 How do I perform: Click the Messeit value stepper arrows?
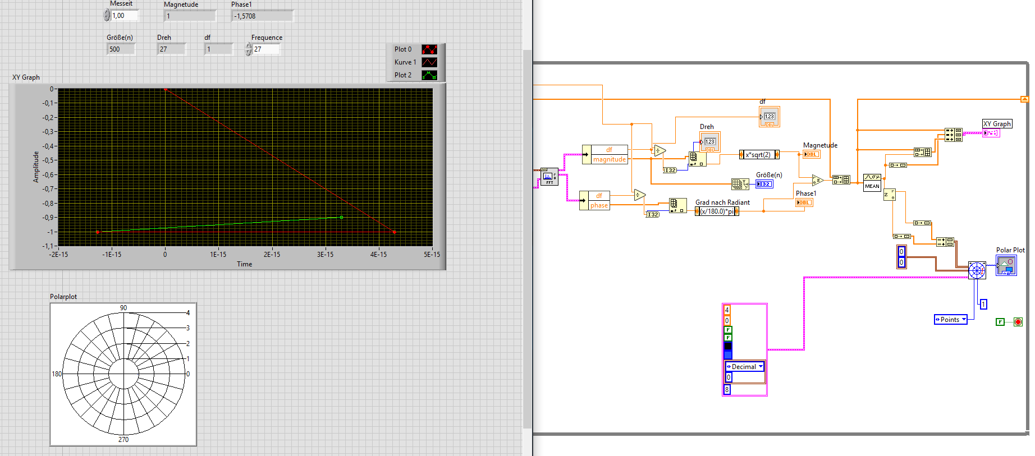pos(107,16)
